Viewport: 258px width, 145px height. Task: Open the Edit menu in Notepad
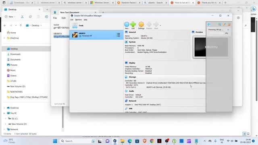pyautogui.click(x=64, y=18)
